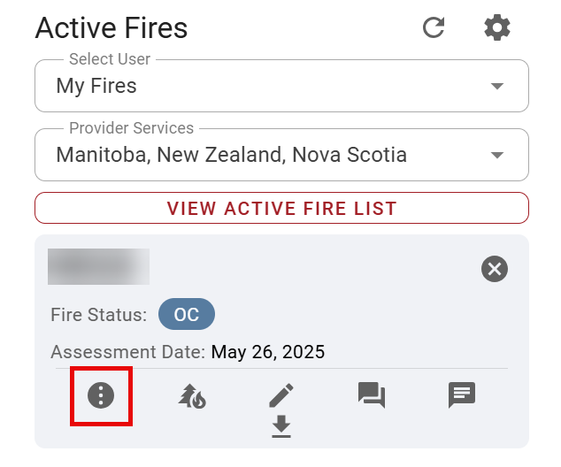The width and height of the screenshot is (561, 467).
Task: Open the double-bubble chat icon
Action: pyautogui.click(x=372, y=394)
